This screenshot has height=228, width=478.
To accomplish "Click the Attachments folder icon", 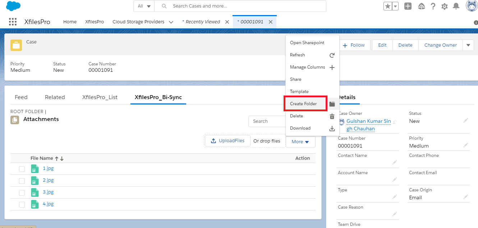I will click(15, 120).
